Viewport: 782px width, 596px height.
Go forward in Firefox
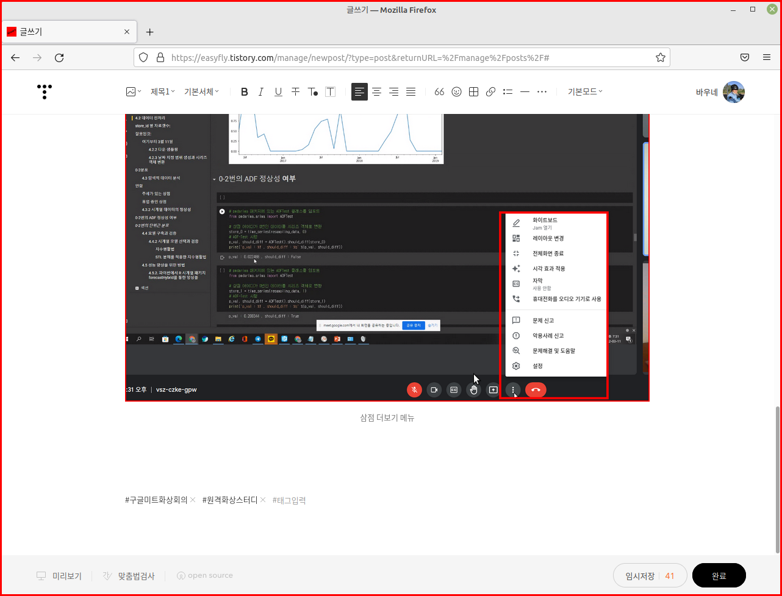click(x=37, y=57)
